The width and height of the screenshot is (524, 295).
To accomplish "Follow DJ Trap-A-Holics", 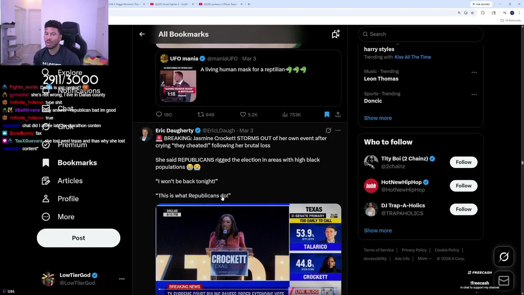I will (x=463, y=209).
